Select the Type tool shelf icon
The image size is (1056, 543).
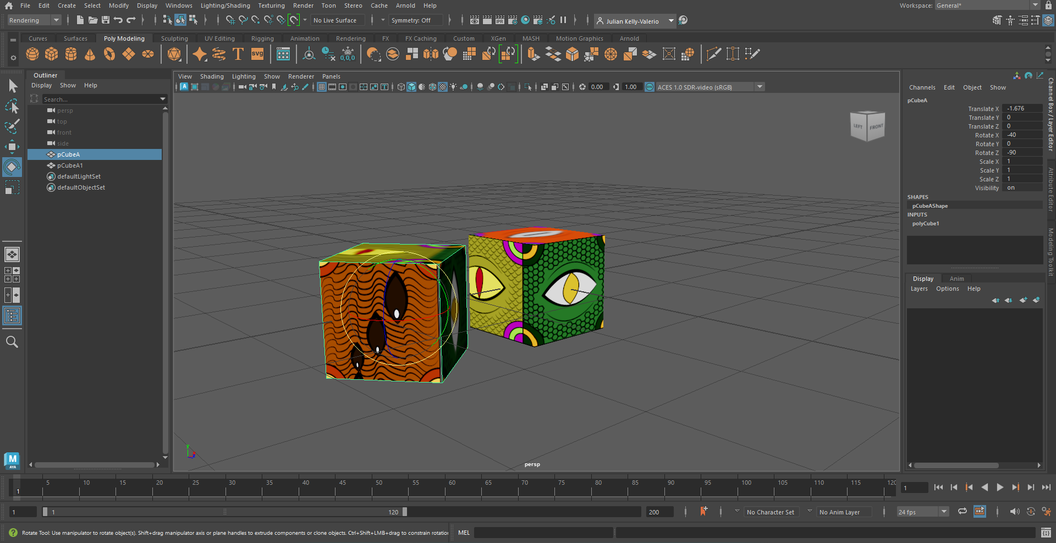point(238,54)
